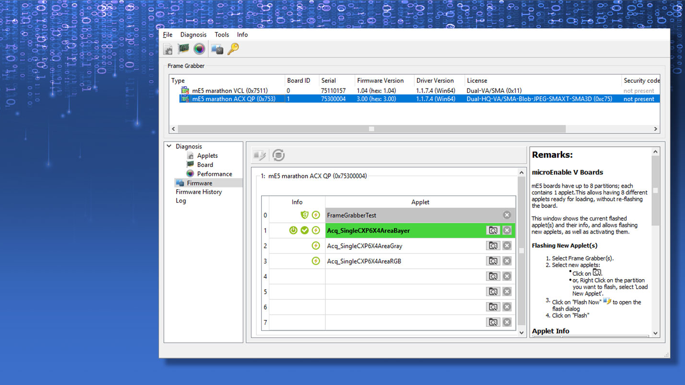This screenshot has width=685, height=385.
Task: Click the golden key license icon
Action: (233, 49)
